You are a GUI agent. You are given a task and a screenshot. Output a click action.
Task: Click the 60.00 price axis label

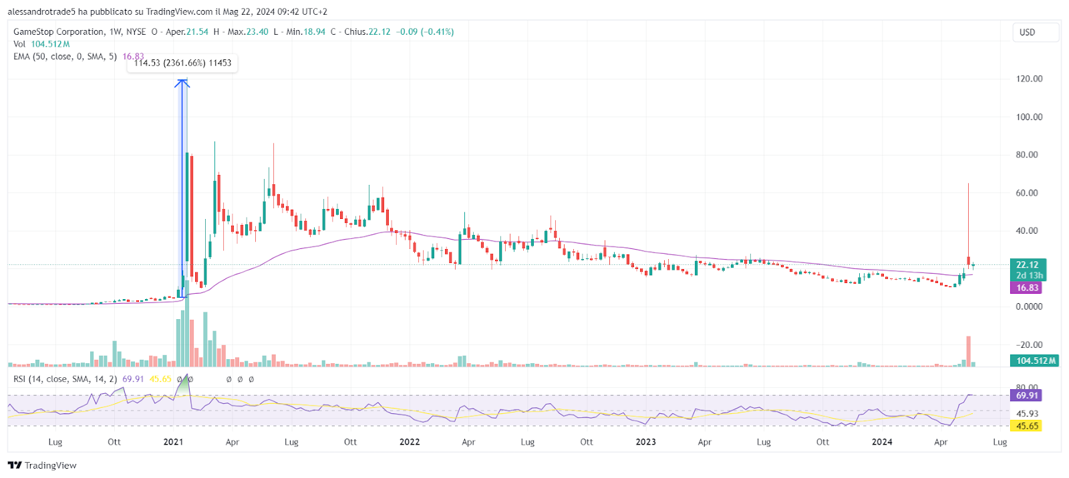[x=1027, y=193]
